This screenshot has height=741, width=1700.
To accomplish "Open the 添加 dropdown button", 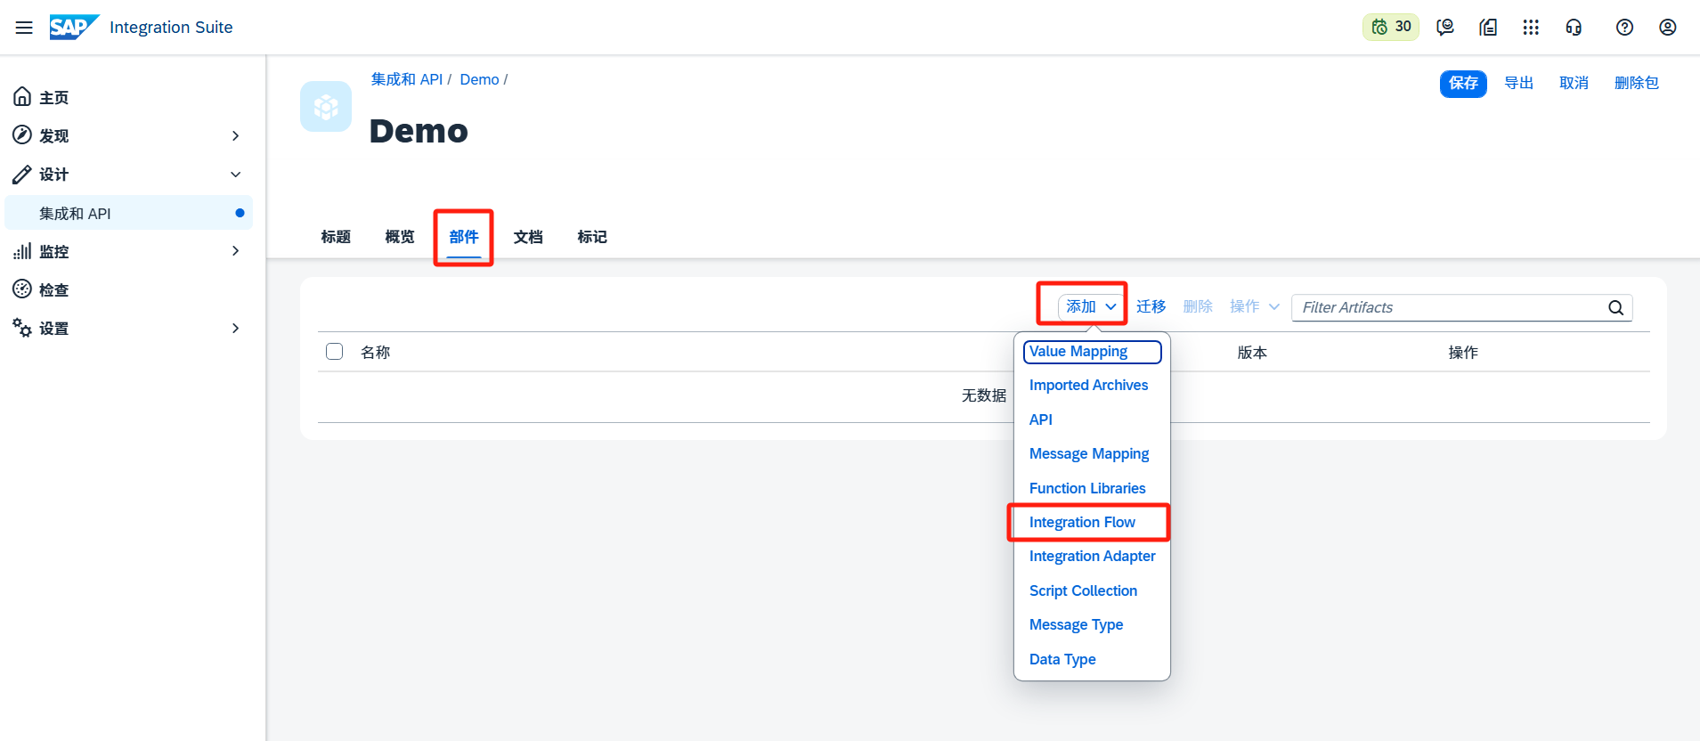I will click(x=1091, y=306).
